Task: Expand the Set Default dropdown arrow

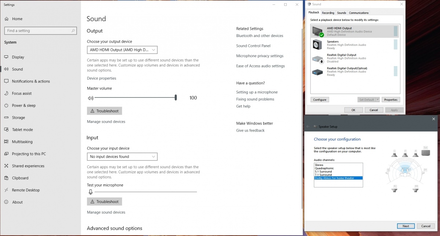Action: (378, 100)
